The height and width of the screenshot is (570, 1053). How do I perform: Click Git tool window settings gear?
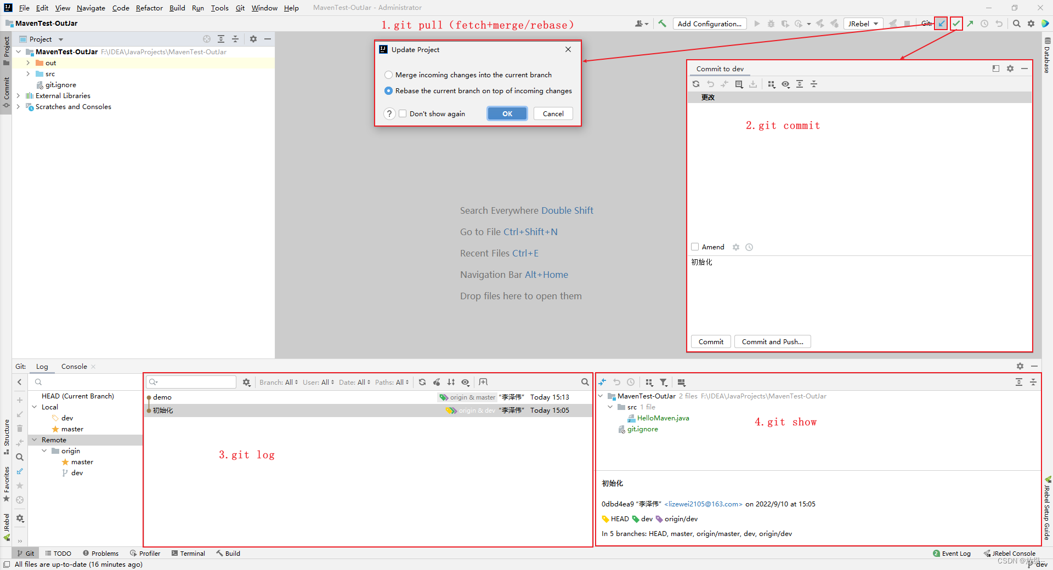(1020, 366)
